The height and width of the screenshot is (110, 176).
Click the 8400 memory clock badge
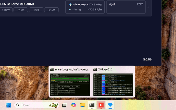(51, 10)
